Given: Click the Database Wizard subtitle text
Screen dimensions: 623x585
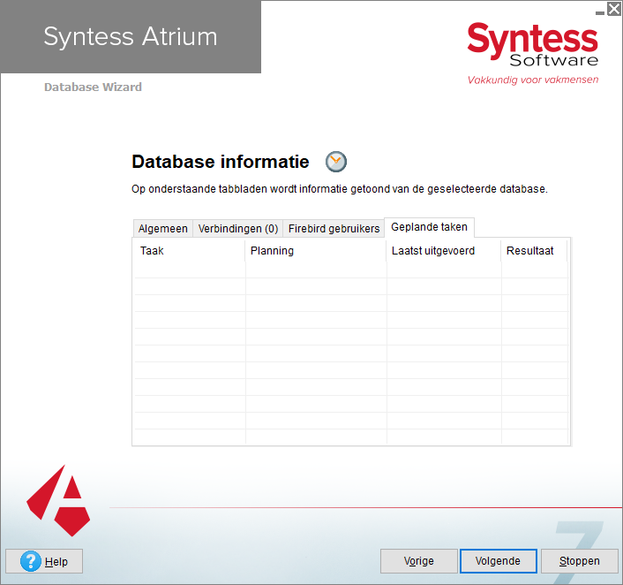Looking at the screenshot, I should (93, 87).
